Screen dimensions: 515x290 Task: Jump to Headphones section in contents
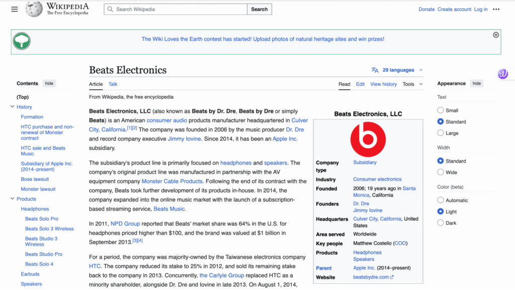coord(35,209)
